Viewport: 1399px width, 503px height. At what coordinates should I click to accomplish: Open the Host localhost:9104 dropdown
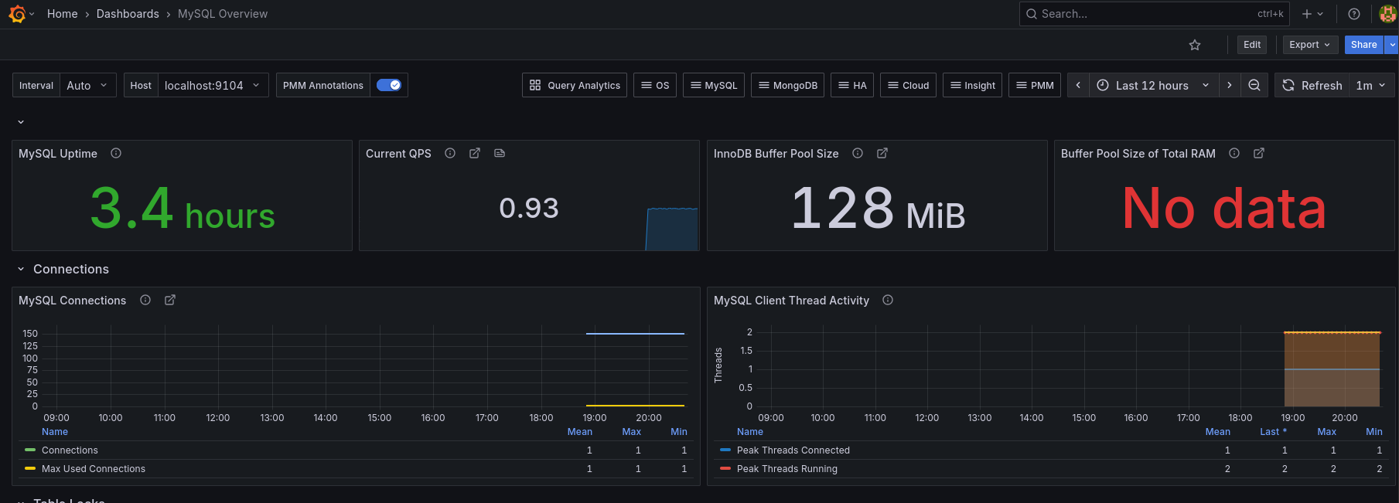point(213,85)
